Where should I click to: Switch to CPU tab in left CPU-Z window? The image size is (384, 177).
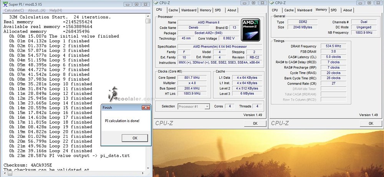[159, 10]
